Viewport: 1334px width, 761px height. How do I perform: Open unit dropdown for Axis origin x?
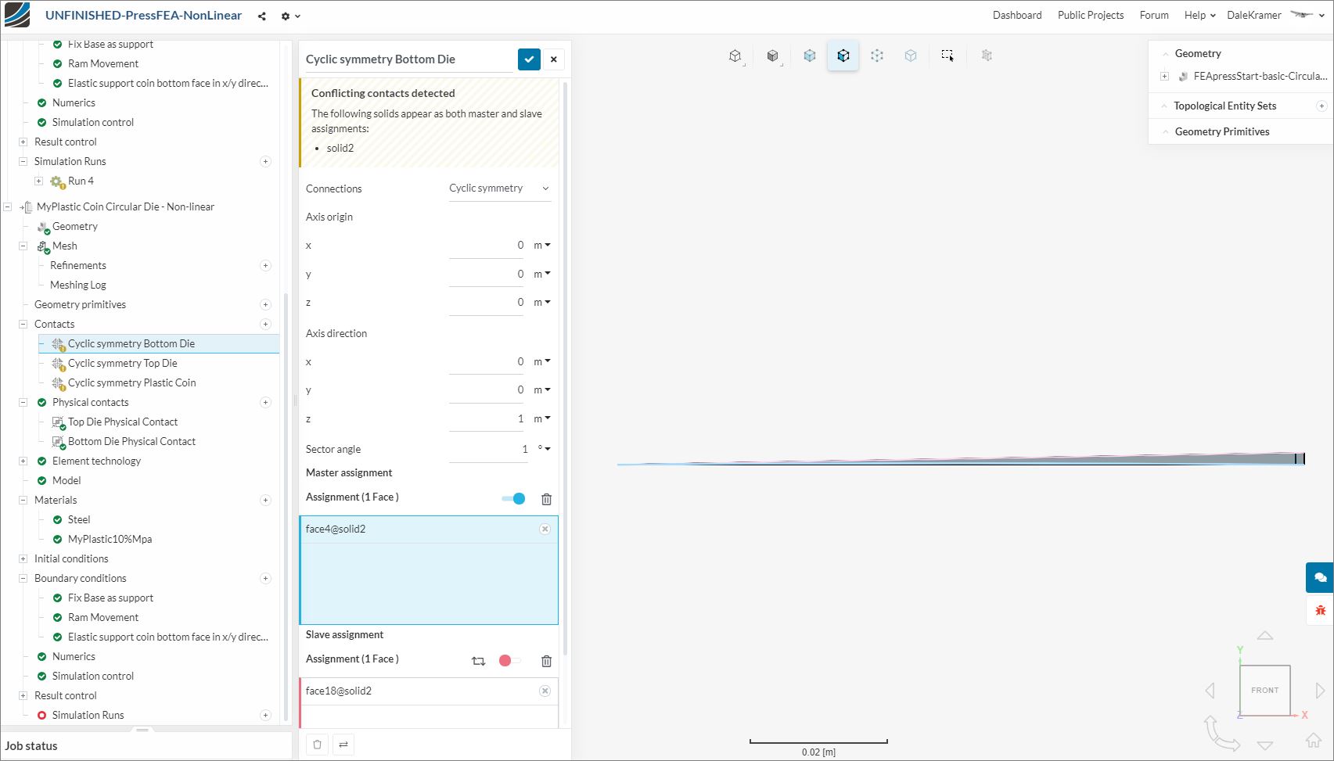542,246
